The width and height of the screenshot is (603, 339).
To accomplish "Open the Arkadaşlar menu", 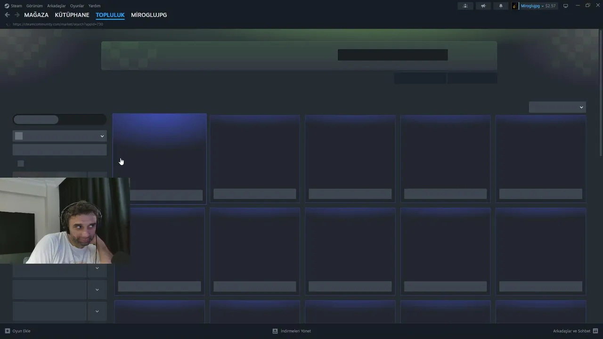I will pos(57,6).
